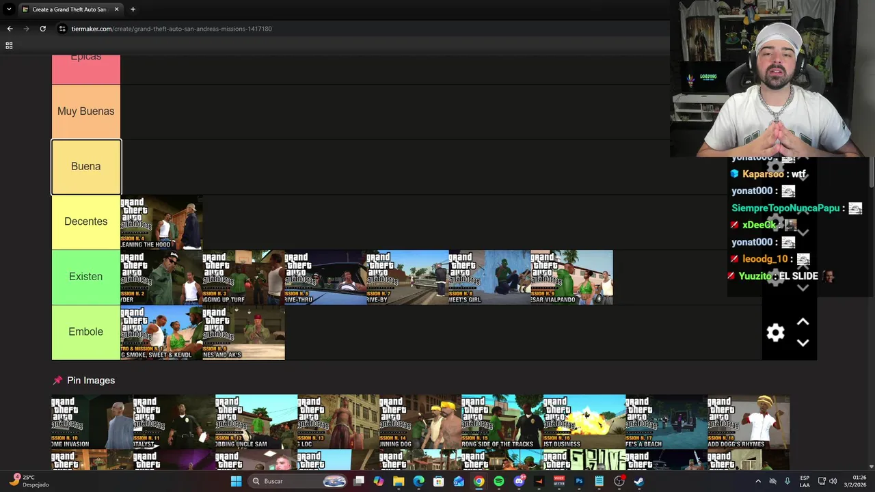The width and height of the screenshot is (875, 492).
Task: Open Spotify from the taskbar
Action: [498, 481]
